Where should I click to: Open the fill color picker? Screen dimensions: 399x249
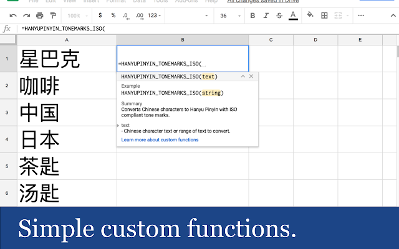(310, 15)
